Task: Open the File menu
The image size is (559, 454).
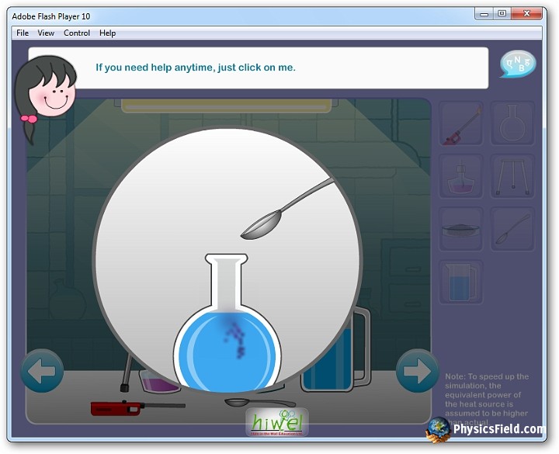Action: point(23,33)
